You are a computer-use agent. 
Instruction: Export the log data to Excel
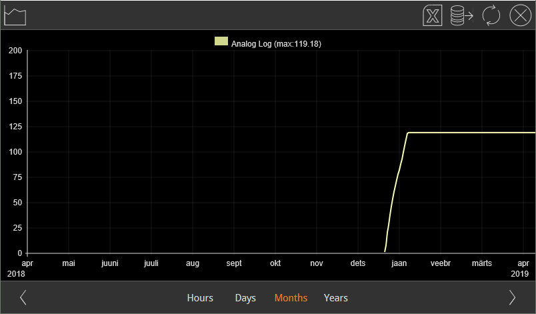tap(433, 15)
